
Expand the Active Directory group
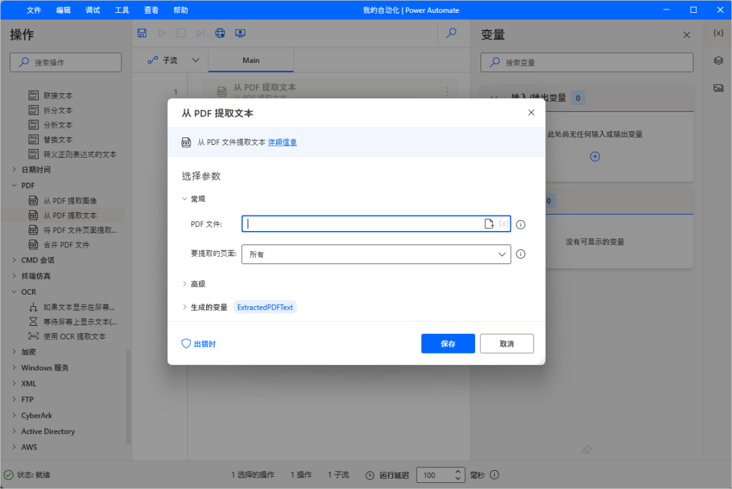tap(14, 431)
